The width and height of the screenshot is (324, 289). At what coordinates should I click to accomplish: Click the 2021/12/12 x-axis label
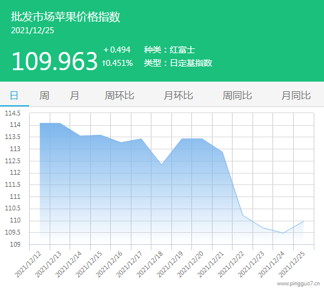pyautogui.click(x=28, y=265)
